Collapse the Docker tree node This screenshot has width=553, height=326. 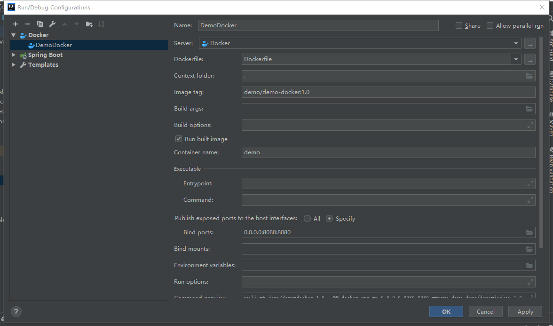pos(13,35)
